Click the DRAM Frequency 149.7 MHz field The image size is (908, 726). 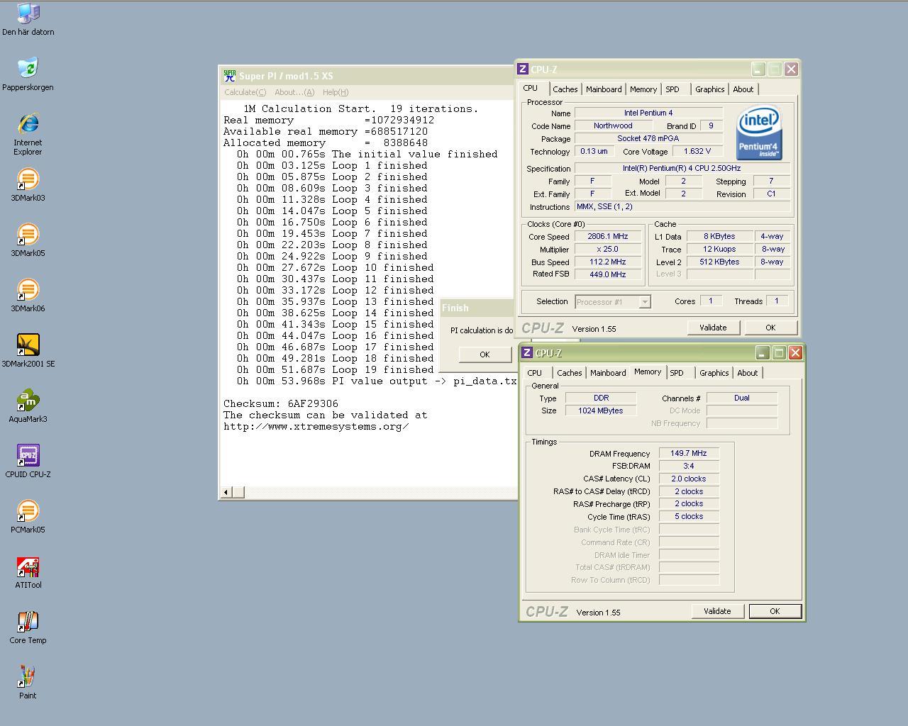(x=689, y=453)
